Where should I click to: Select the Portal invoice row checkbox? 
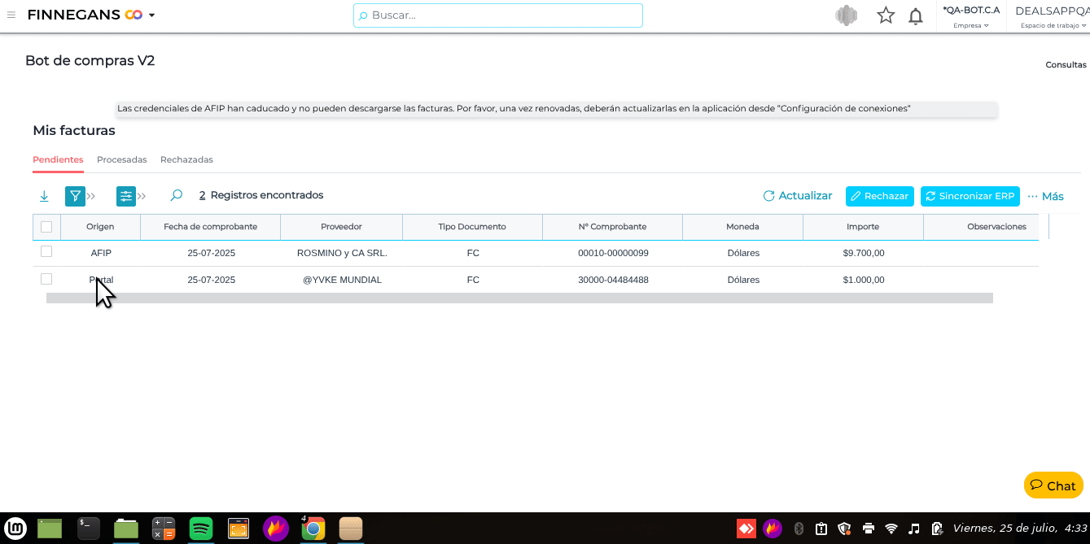pyautogui.click(x=46, y=279)
